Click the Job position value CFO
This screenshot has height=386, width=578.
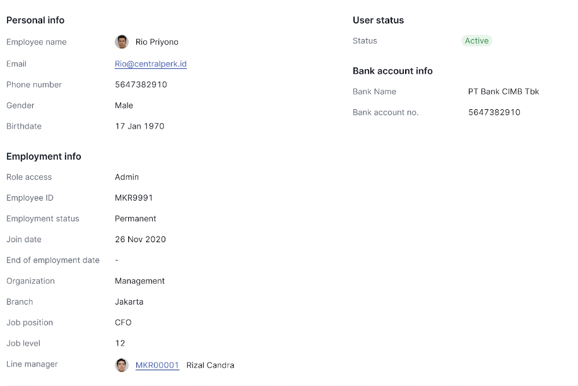click(x=123, y=323)
